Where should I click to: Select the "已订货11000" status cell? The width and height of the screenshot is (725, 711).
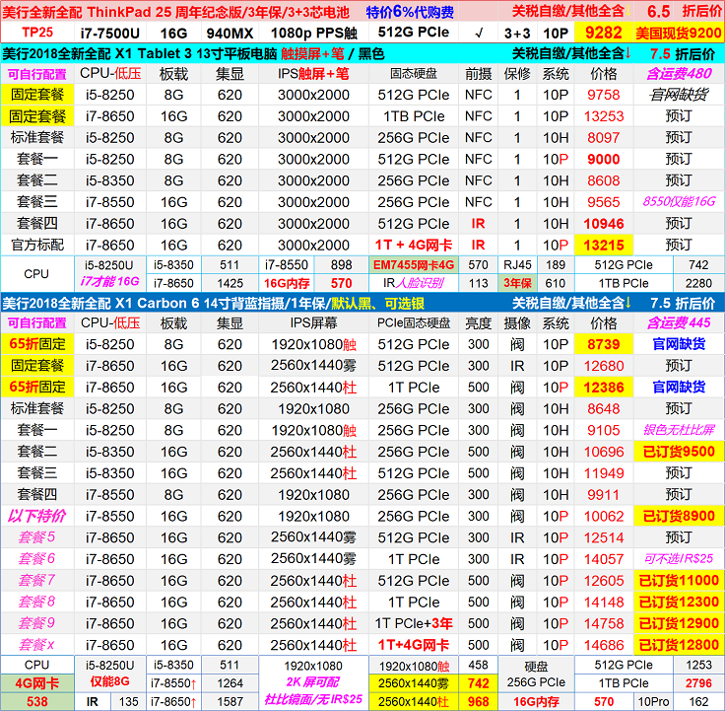click(679, 581)
